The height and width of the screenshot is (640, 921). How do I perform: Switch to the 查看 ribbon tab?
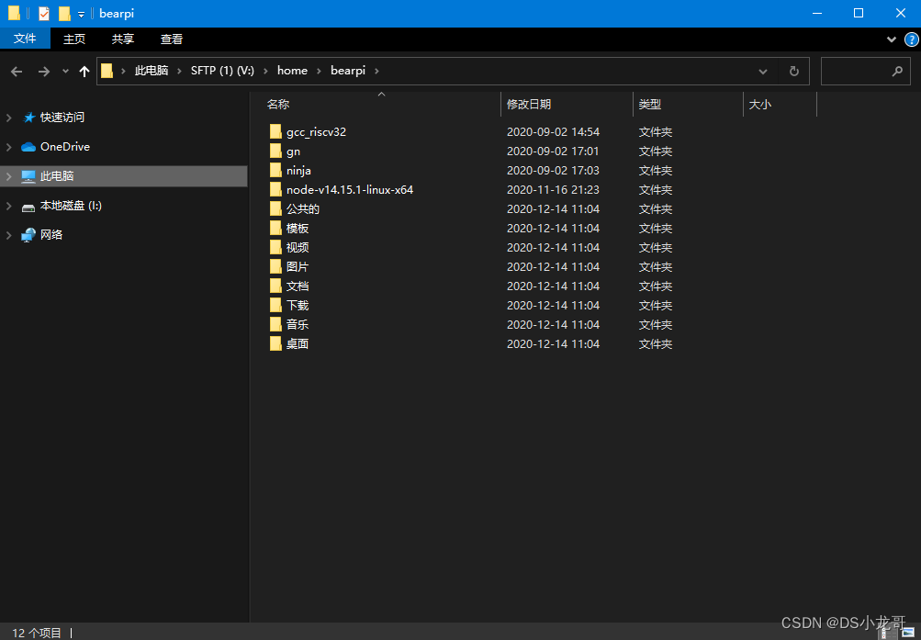(x=172, y=39)
